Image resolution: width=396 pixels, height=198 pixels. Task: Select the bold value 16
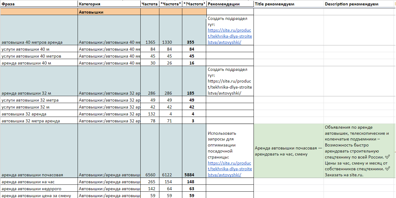click(191, 63)
